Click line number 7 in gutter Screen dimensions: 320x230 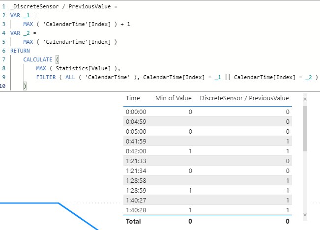3,59
